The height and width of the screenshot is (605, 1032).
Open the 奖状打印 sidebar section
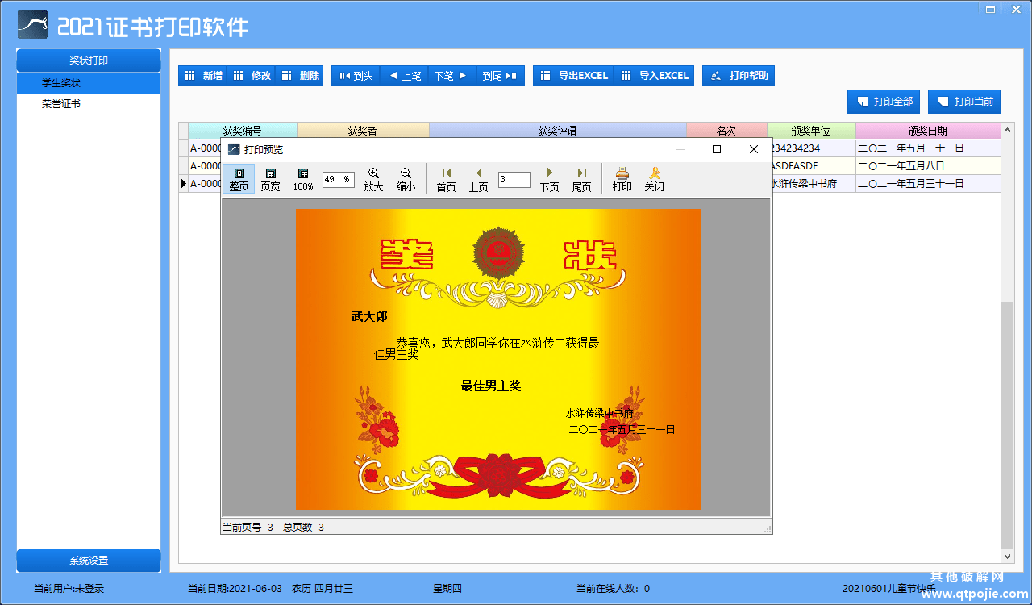tap(89, 60)
